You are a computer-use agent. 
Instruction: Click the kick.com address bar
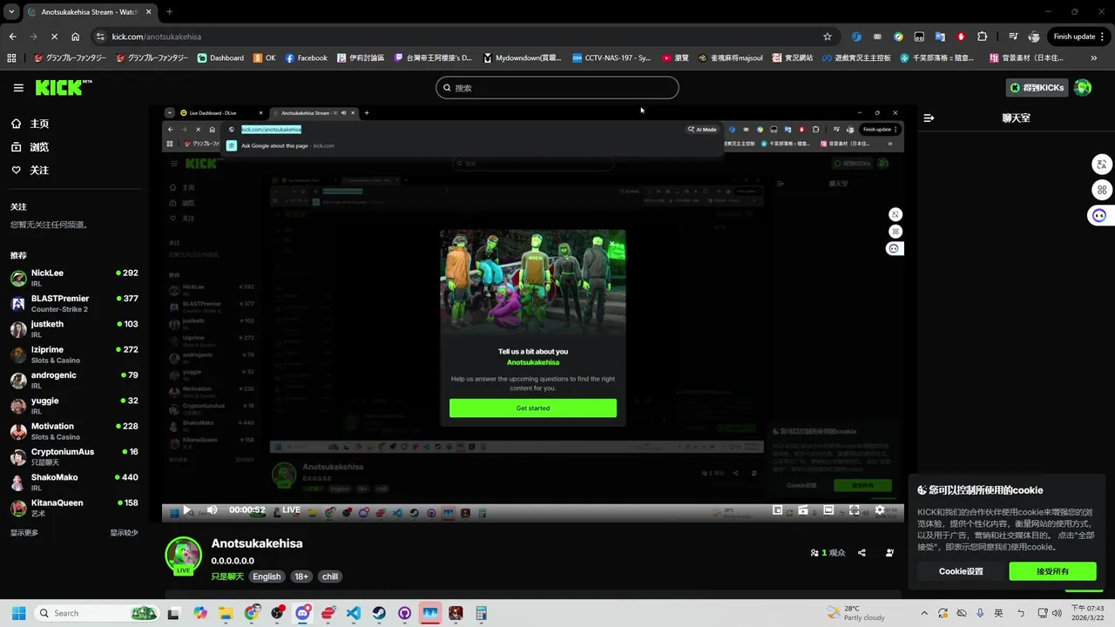466,37
